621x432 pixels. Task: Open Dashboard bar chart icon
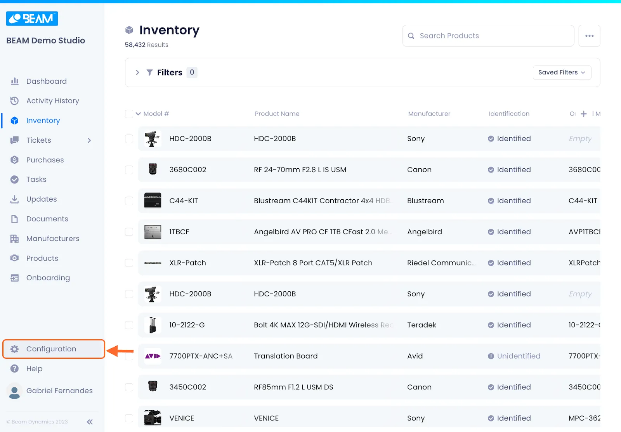tap(15, 81)
